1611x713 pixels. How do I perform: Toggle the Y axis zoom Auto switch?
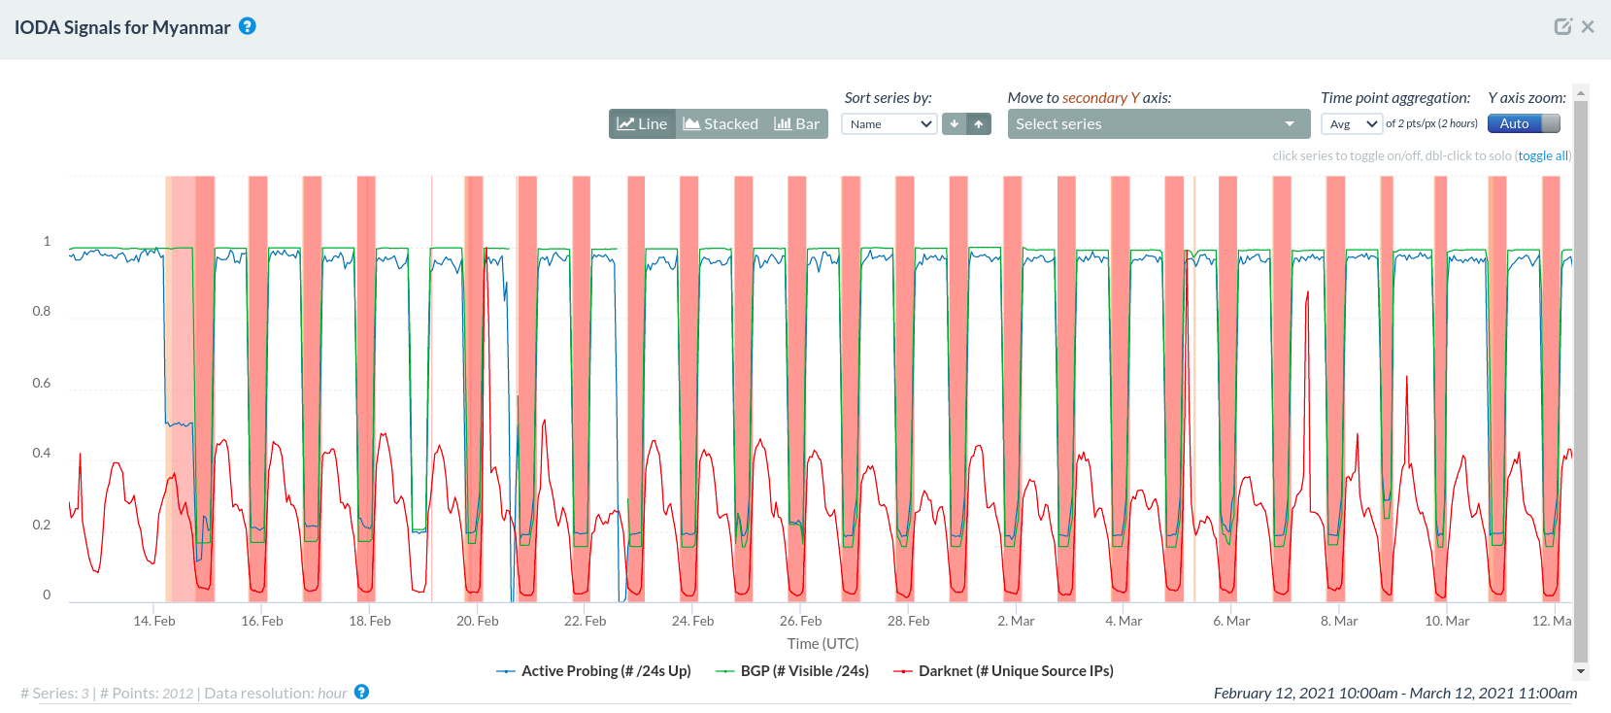click(1524, 124)
